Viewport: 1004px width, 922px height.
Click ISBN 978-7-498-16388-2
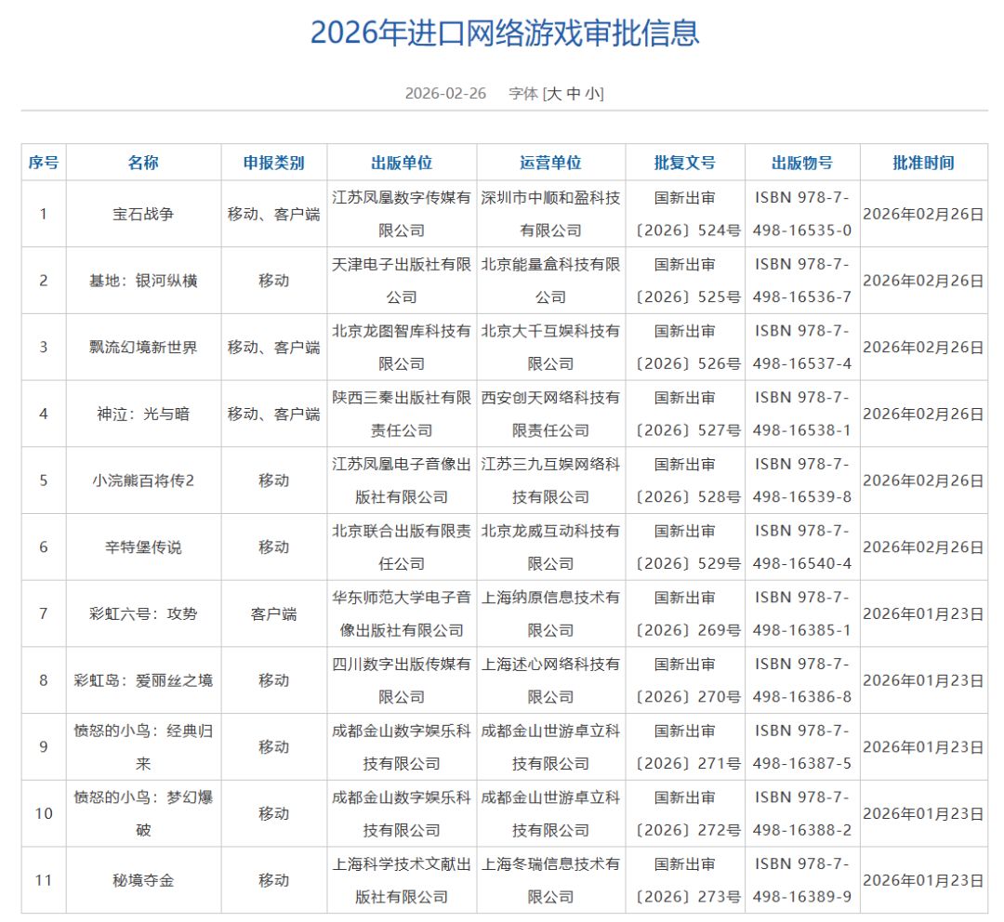pos(802,813)
